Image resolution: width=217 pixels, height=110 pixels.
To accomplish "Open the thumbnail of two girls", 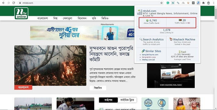I will pyautogui.click(x=187, y=104).
